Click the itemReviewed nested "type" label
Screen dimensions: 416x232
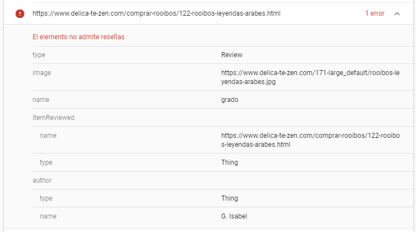[45, 163]
